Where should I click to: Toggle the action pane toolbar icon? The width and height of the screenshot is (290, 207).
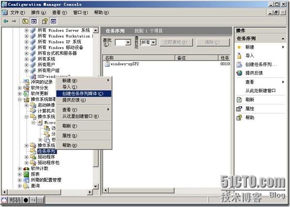pos(53,21)
